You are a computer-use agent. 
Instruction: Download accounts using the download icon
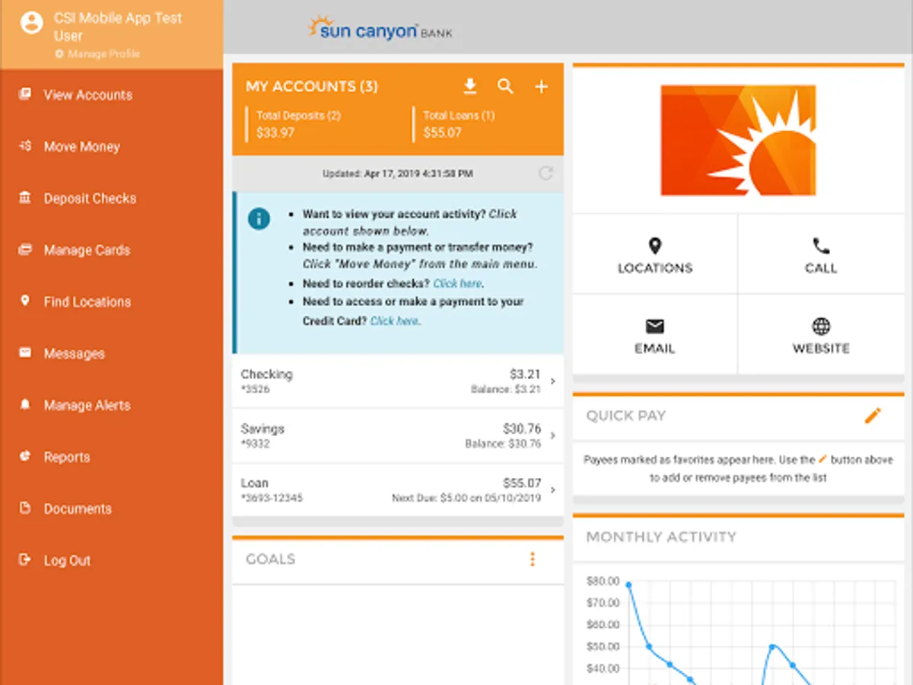point(470,87)
